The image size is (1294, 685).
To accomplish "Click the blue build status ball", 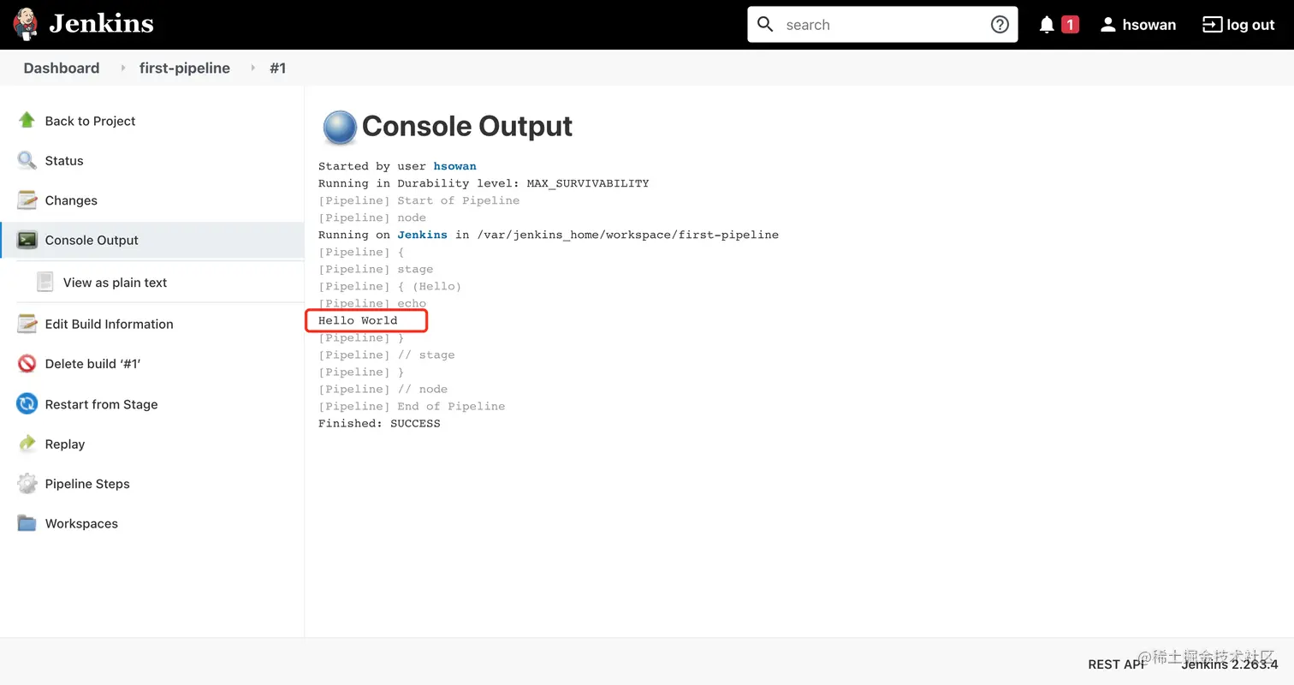I will [x=339, y=128].
